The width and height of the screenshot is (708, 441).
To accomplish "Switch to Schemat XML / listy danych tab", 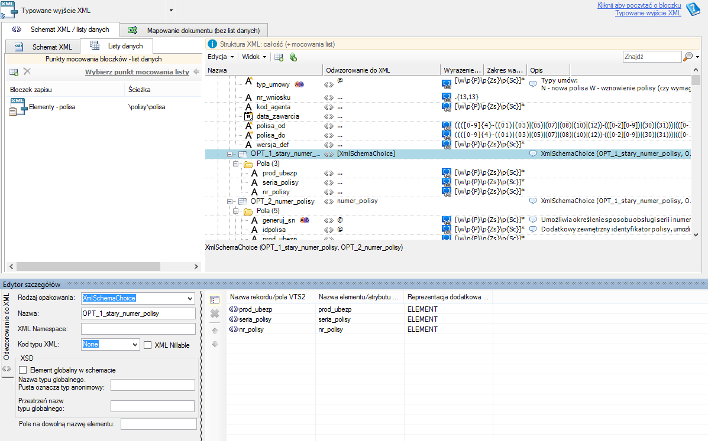I will tap(60, 30).
